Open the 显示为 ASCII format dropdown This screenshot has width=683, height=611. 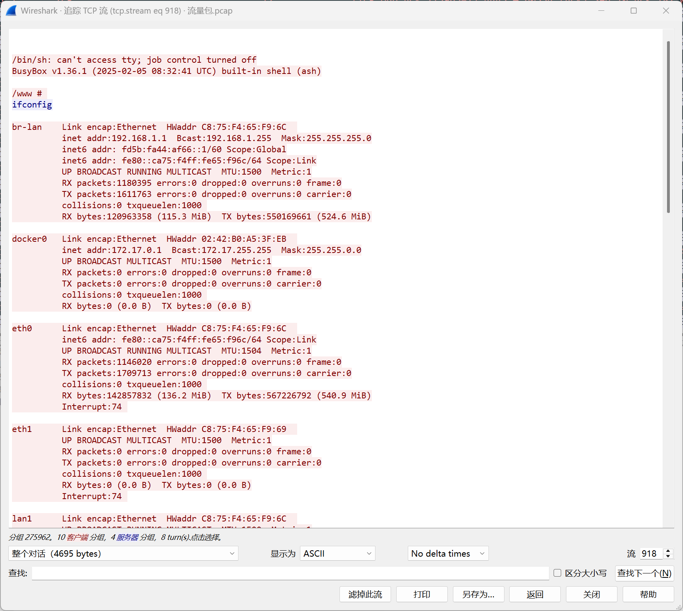click(x=338, y=553)
